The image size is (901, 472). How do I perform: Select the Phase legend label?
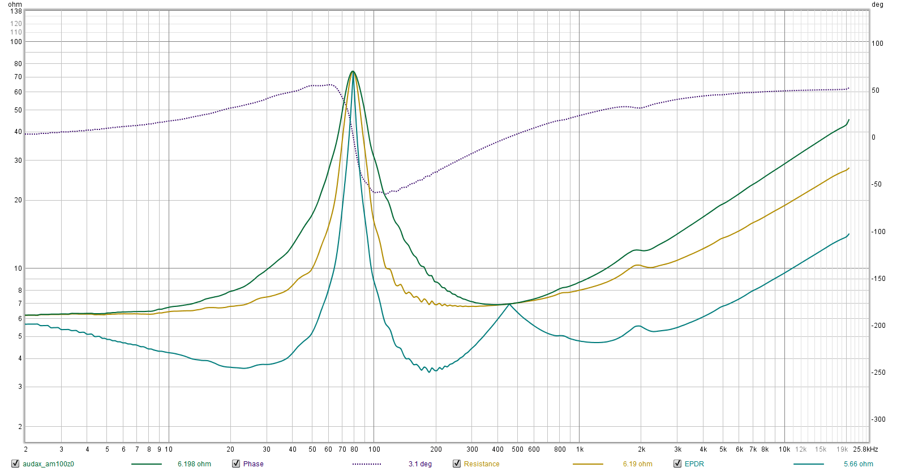(254, 464)
